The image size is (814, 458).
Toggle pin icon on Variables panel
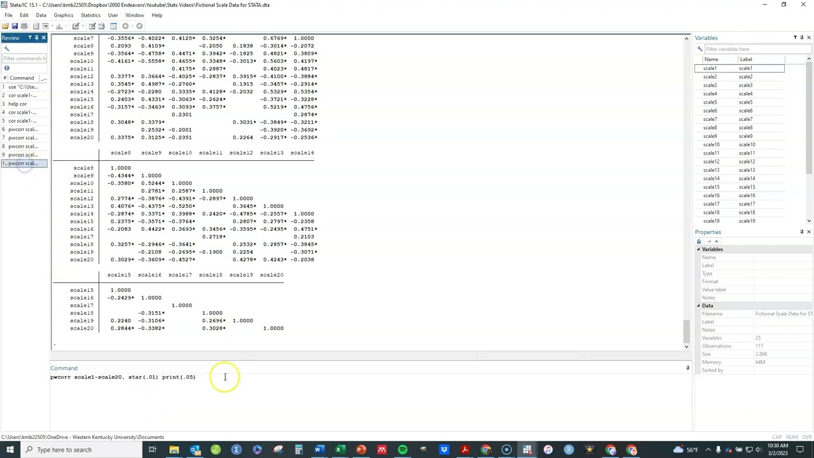[802, 38]
